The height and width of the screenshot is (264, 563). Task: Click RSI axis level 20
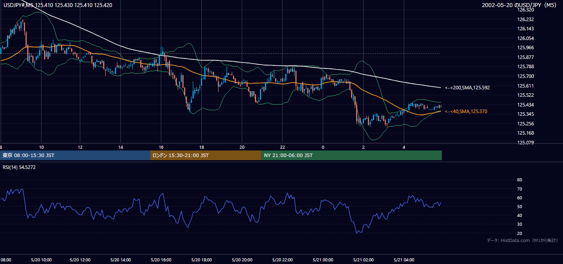pos(520,234)
